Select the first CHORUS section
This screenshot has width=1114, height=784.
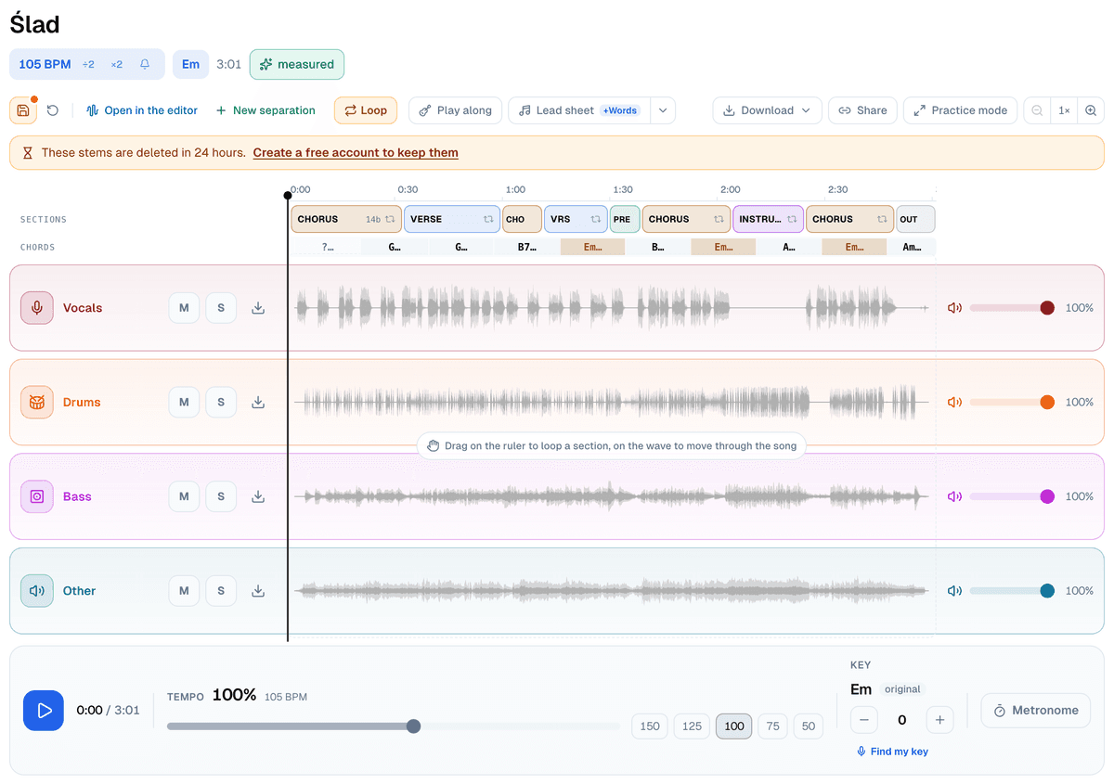click(346, 219)
